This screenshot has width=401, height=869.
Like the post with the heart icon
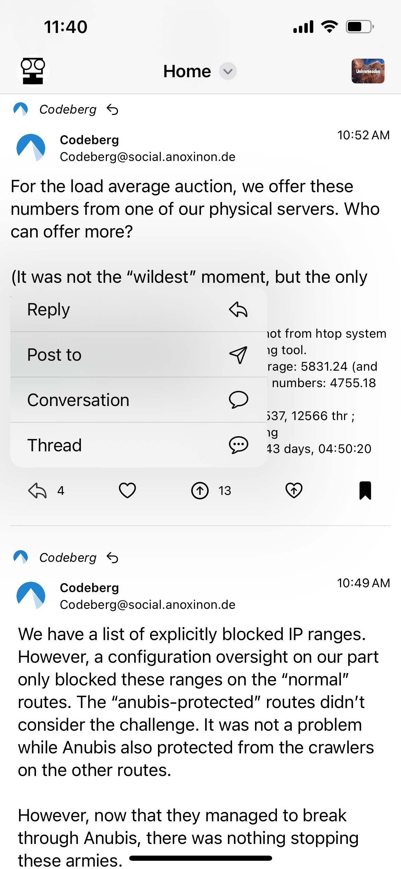[x=127, y=490]
